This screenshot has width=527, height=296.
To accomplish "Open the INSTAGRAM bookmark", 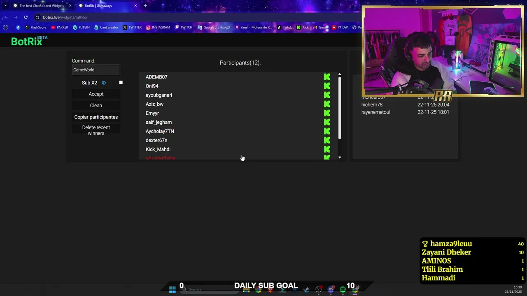I will click(158, 28).
